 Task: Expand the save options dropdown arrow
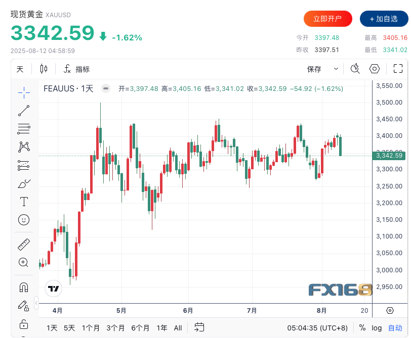point(336,69)
